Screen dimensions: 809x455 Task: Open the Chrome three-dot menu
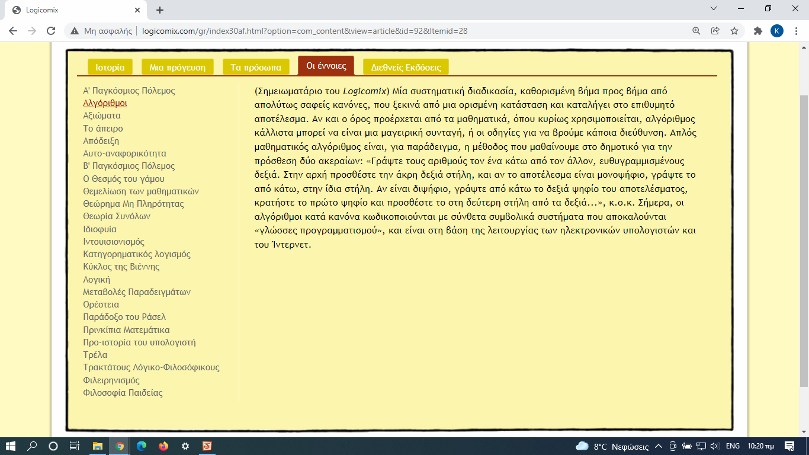click(x=795, y=31)
